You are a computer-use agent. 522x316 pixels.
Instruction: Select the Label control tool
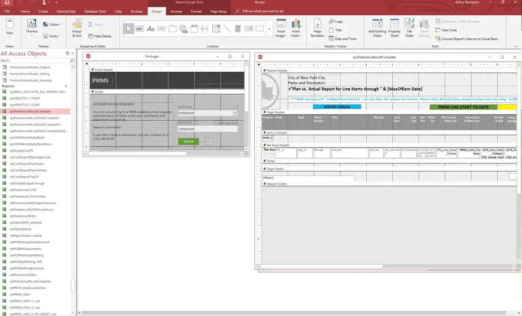pos(151,28)
